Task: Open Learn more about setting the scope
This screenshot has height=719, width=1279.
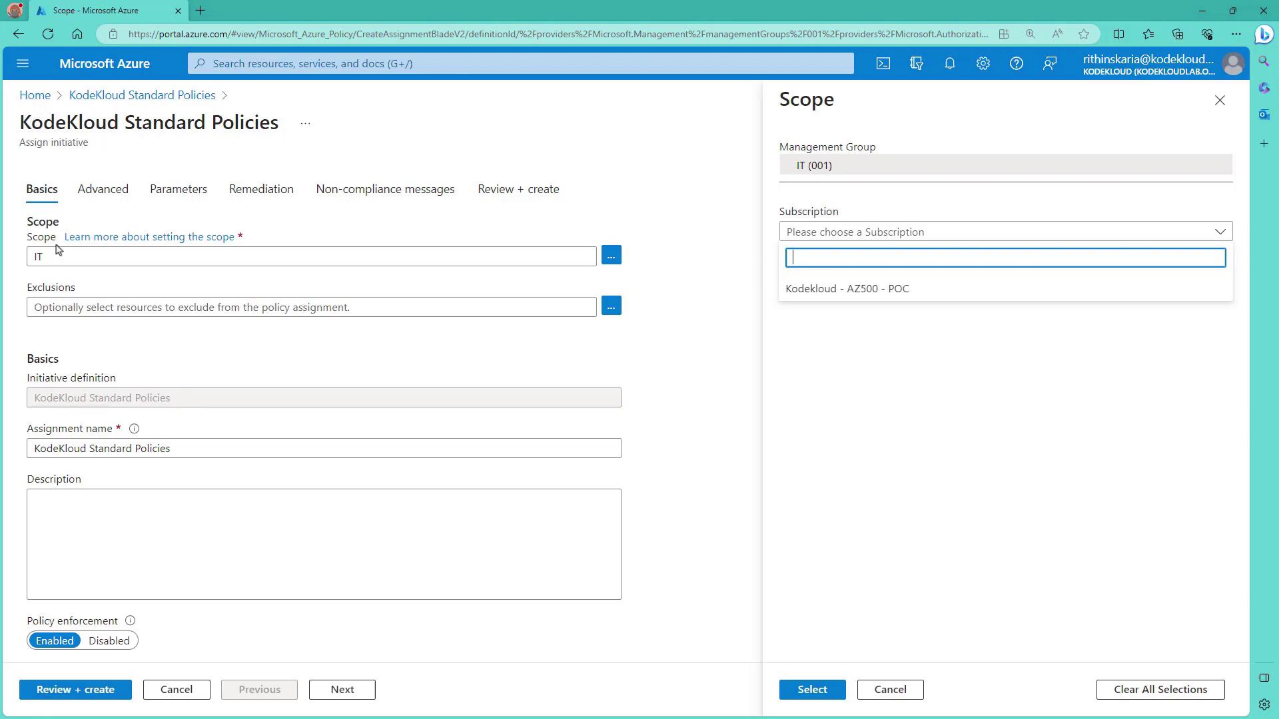Action: click(149, 237)
